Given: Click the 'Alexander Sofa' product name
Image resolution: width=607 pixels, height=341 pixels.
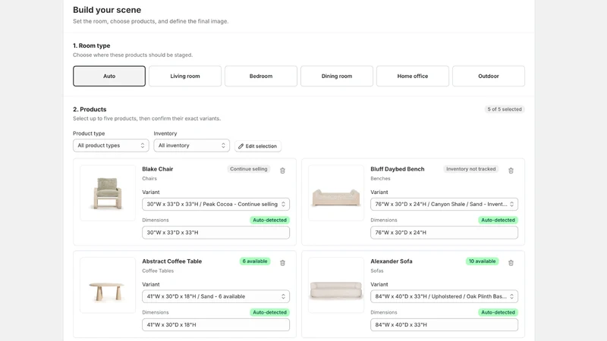Looking at the screenshot, I should click(x=392, y=261).
